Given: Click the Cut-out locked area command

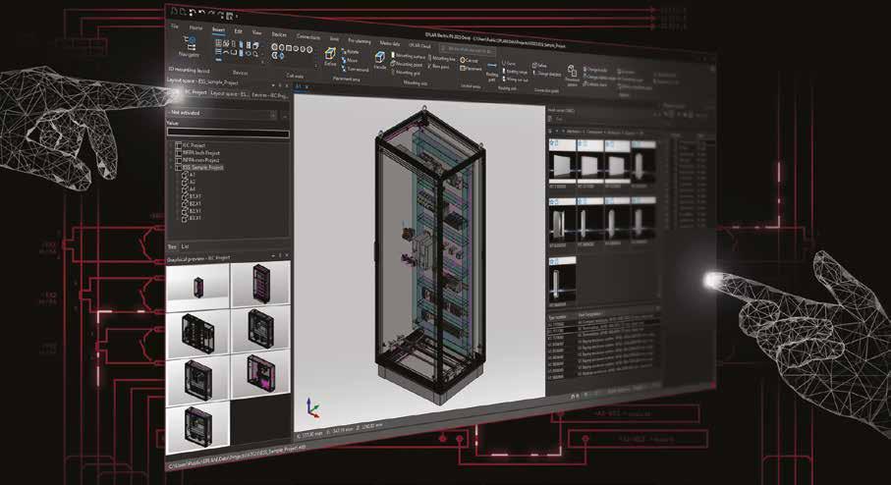Looking at the screenshot, I should [x=470, y=60].
